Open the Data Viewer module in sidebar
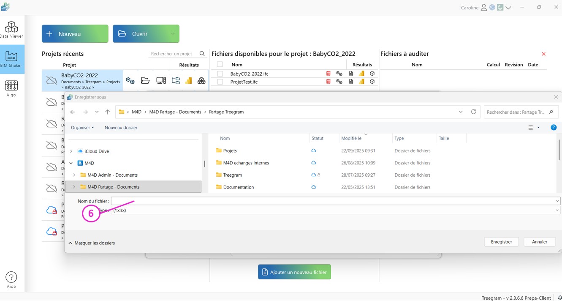The height and width of the screenshot is (301, 562). [11, 30]
